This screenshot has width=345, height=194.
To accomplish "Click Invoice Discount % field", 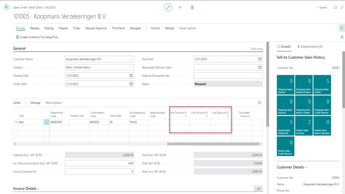I will click(99, 172).
